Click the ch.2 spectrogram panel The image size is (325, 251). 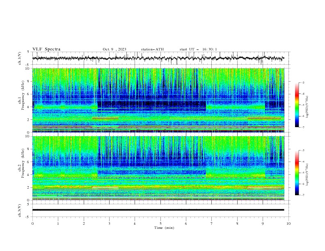tap(158, 168)
